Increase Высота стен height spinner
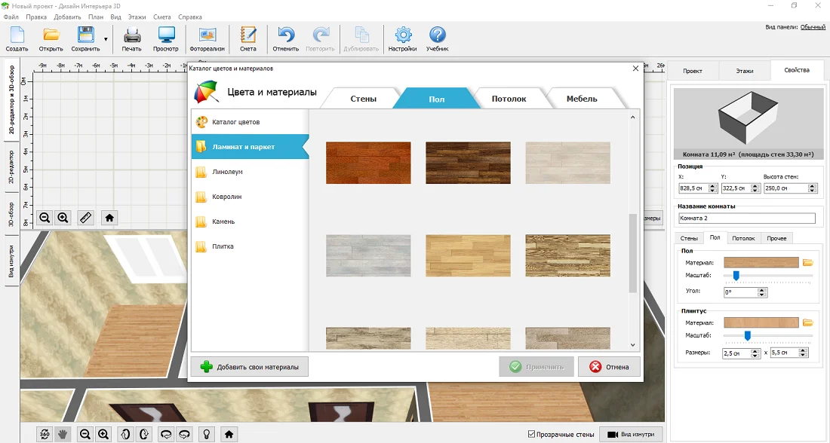This screenshot has height=443, width=830. [x=811, y=186]
